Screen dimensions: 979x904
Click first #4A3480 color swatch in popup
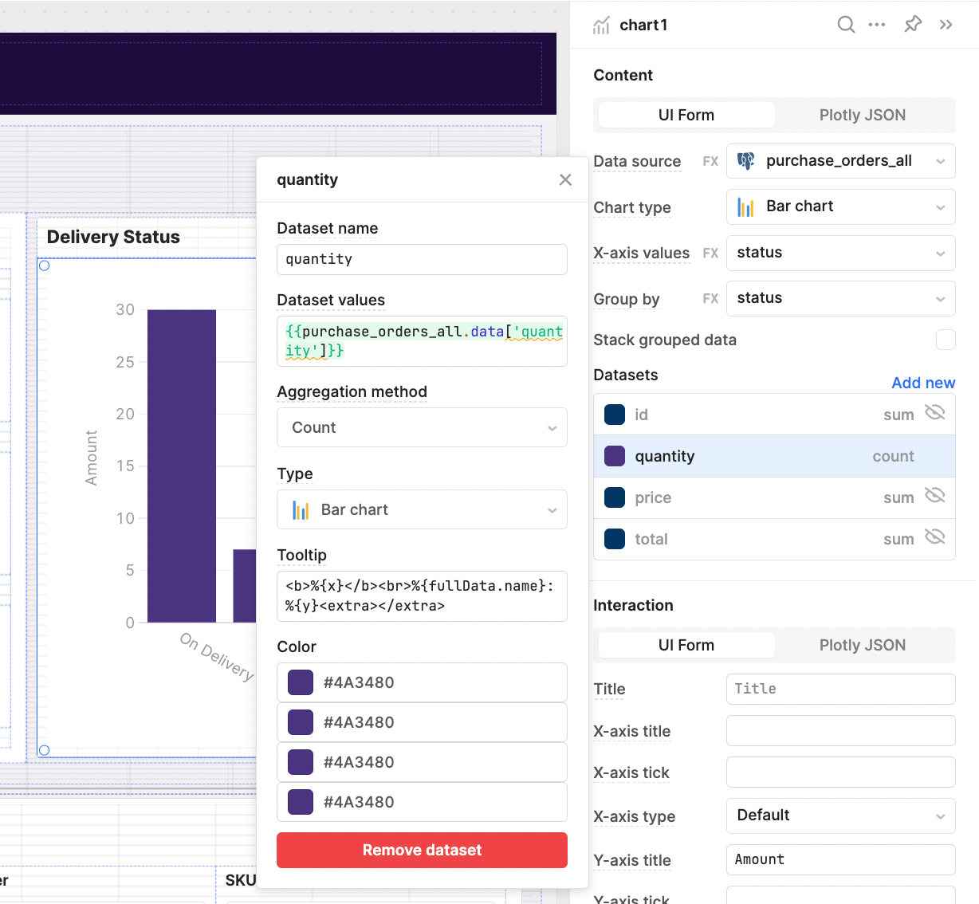301,682
